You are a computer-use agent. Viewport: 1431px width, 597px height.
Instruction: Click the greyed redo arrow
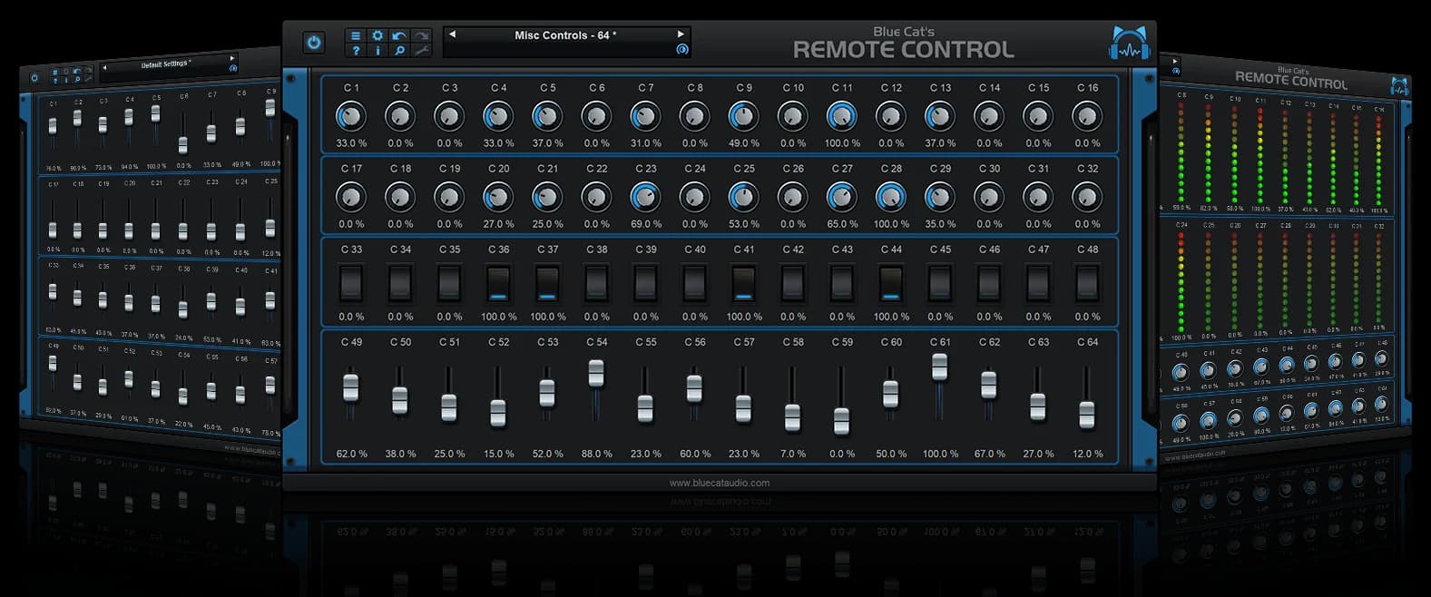[x=421, y=35]
